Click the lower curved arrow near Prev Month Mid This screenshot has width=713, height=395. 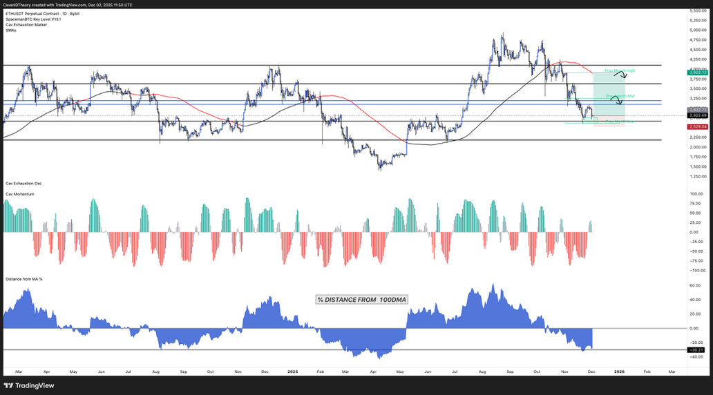621,100
